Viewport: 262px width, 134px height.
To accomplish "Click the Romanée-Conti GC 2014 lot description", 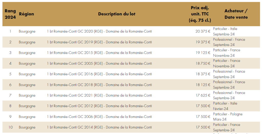I will [100, 127].
